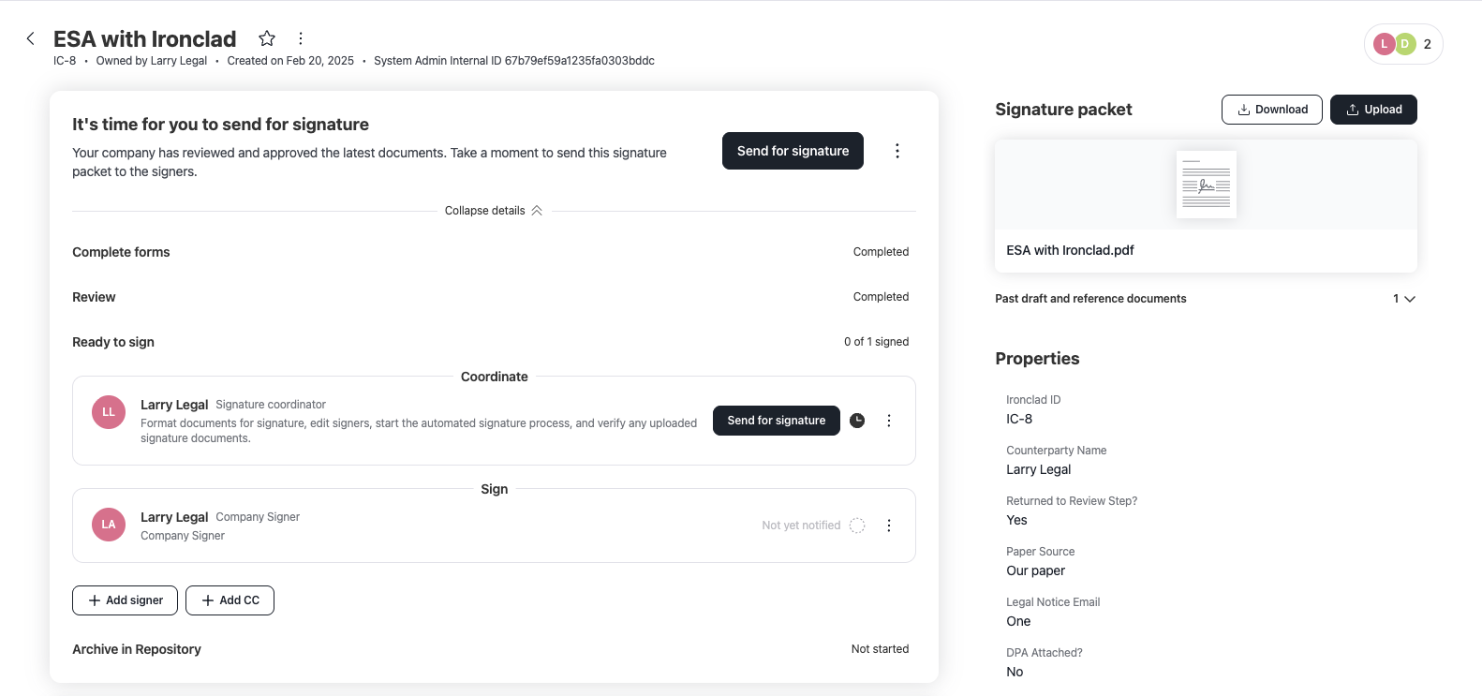The image size is (1482, 696).
Task: Send the packet for signature from the banner
Action: (792, 150)
